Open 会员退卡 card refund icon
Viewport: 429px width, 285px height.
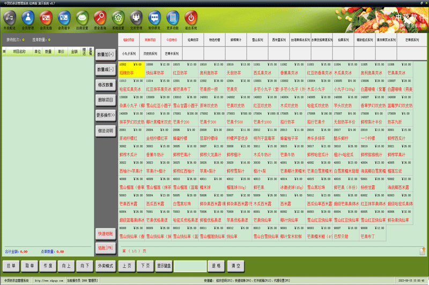pos(64,20)
